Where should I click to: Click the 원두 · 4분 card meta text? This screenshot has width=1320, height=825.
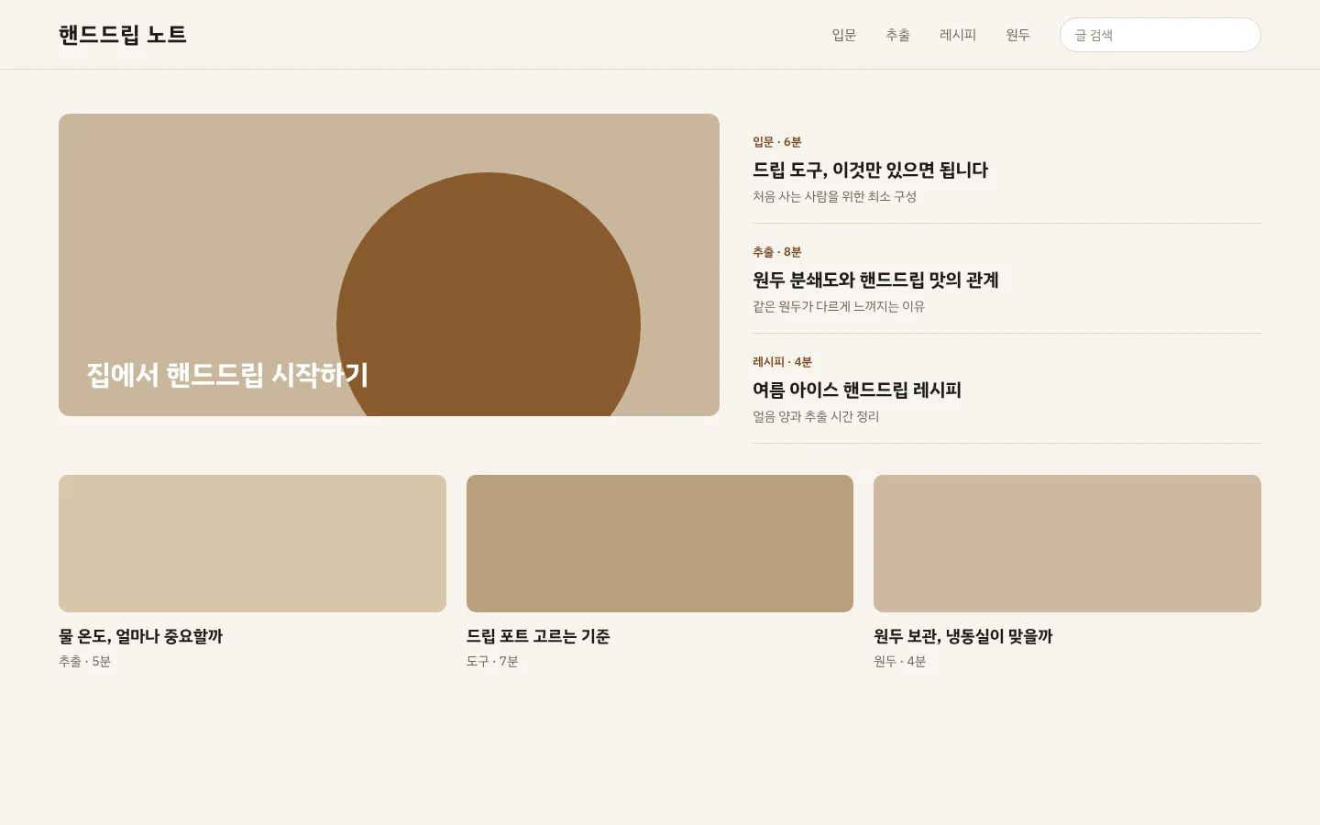point(900,661)
